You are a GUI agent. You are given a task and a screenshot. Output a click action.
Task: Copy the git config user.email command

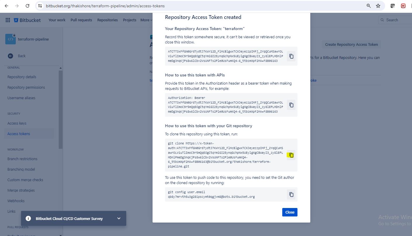point(291,195)
